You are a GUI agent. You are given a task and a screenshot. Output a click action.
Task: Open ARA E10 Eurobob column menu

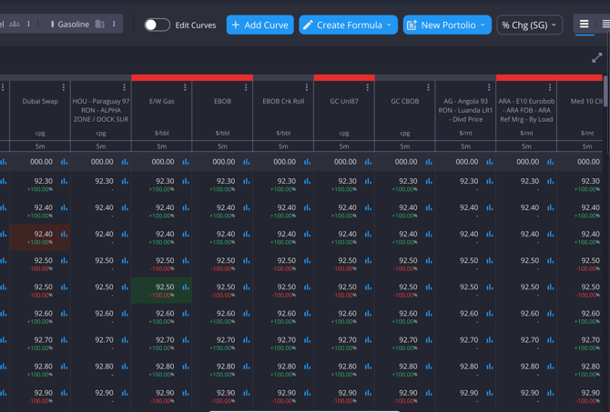tap(550, 87)
